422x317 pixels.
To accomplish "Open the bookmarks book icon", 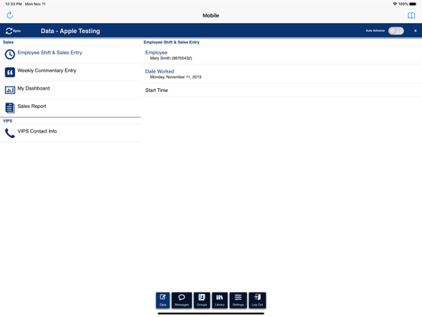I will 411,15.
